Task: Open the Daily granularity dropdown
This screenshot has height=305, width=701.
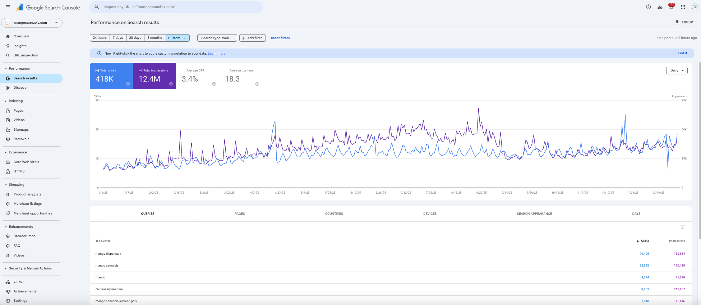Action: [x=677, y=70]
